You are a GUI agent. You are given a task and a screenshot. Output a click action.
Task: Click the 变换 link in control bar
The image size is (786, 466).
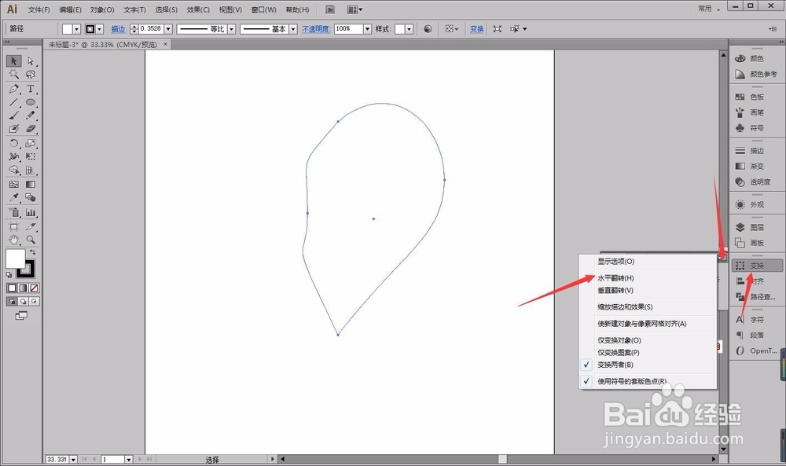pyautogui.click(x=477, y=29)
